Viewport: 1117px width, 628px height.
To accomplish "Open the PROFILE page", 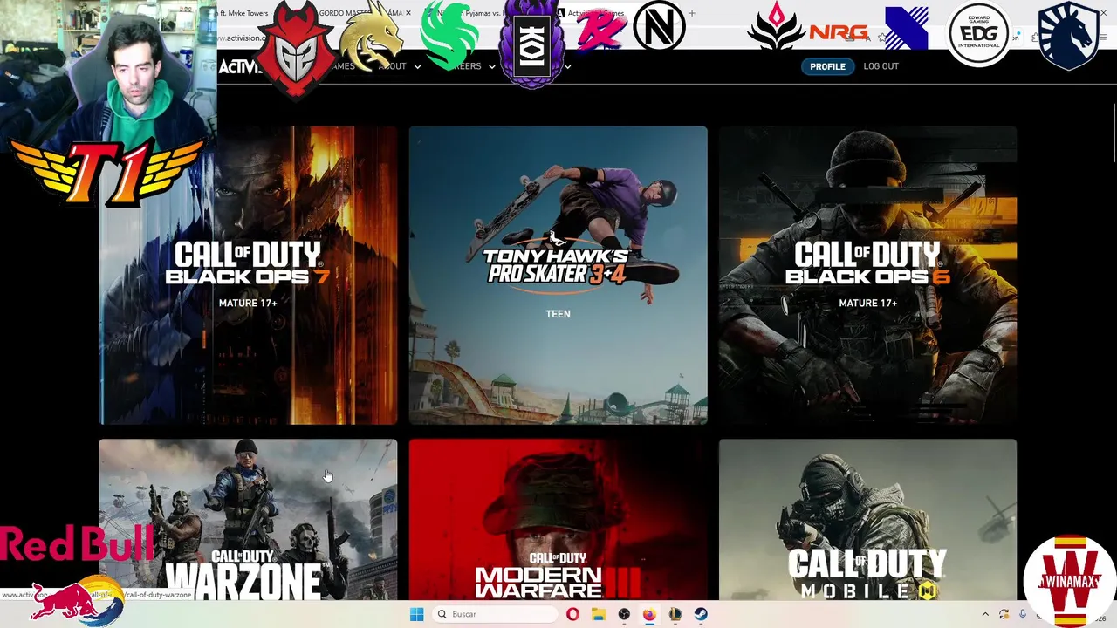I will click(827, 66).
